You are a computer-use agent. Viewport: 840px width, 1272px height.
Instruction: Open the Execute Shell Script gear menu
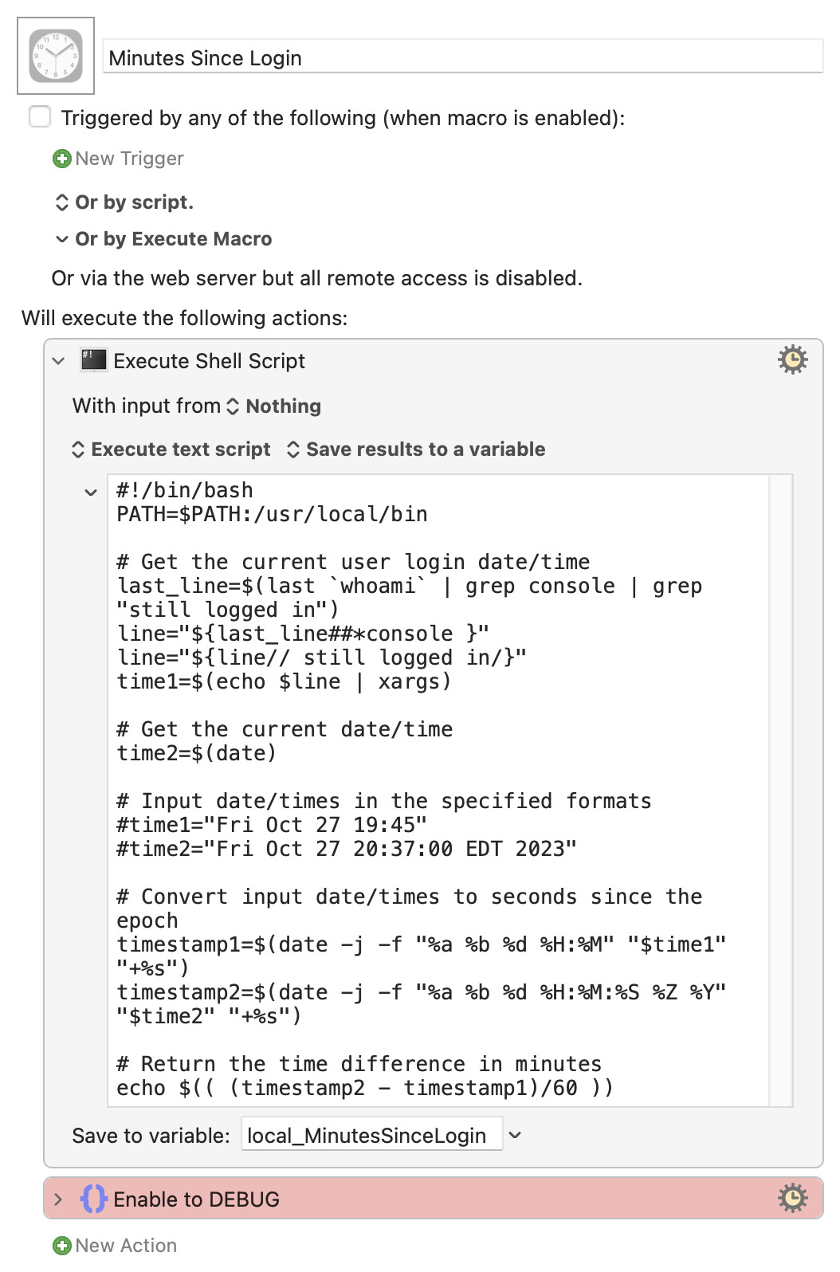click(x=792, y=360)
